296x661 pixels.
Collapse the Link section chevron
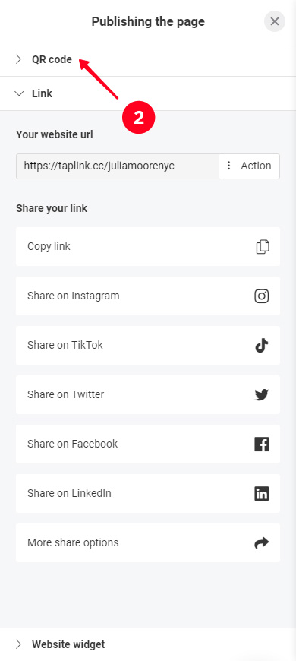[19, 93]
